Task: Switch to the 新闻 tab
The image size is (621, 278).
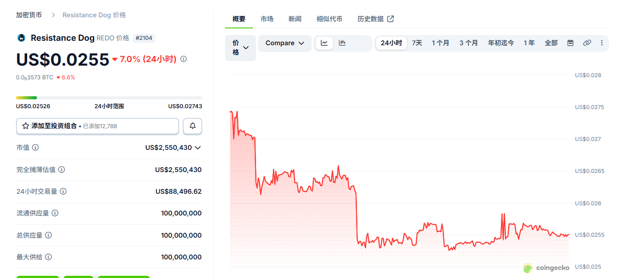Action: pyautogui.click(x=295, y=19)
